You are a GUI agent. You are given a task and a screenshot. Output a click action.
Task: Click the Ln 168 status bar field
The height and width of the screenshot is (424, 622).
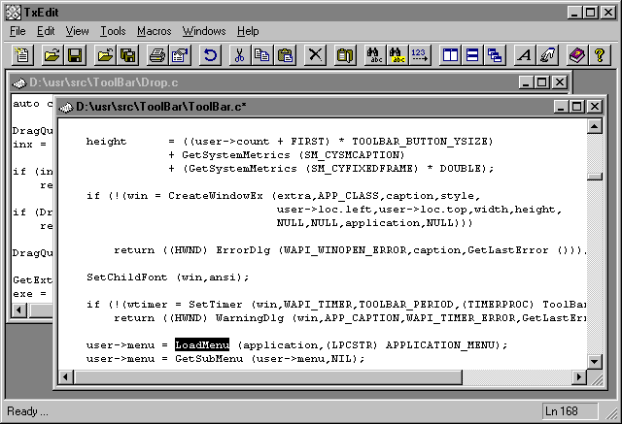(x=570, y=411)
